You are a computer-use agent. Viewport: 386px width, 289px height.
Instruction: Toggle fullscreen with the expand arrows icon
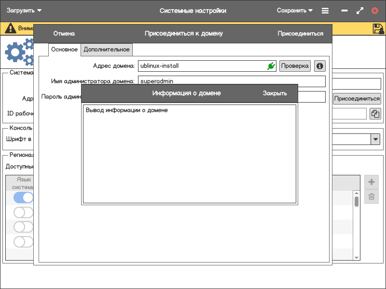click(x=359, y=11)
